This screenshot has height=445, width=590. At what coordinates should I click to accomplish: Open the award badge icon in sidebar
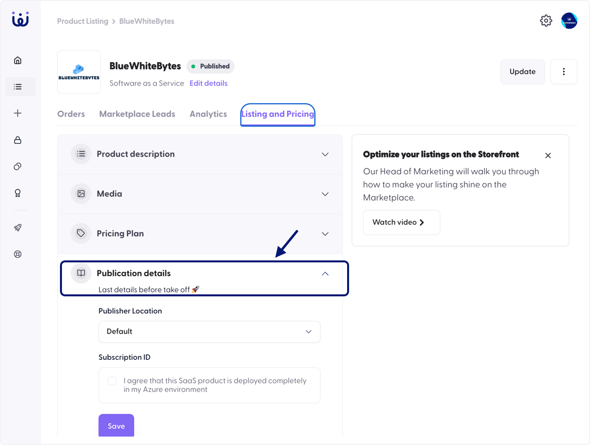pos(18,193)
